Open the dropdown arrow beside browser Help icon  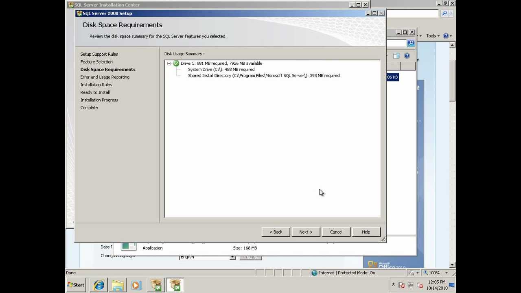(451, 36)
